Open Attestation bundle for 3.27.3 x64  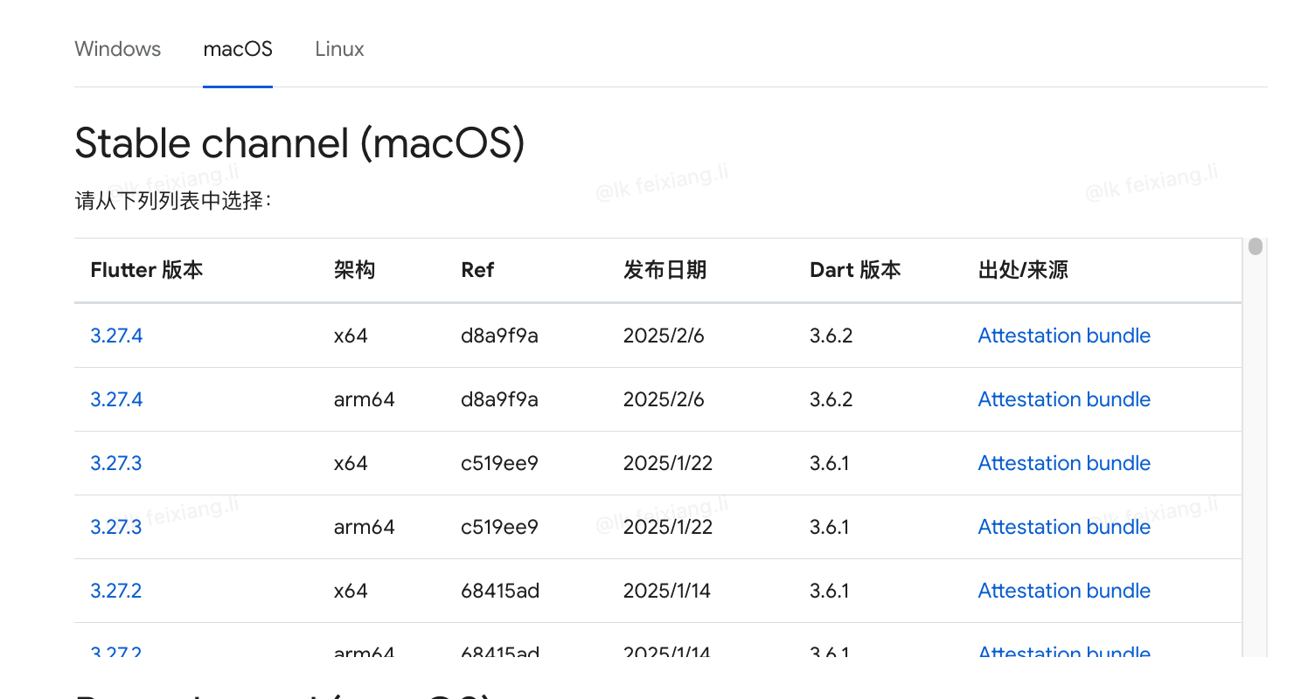click(1064, 463)
